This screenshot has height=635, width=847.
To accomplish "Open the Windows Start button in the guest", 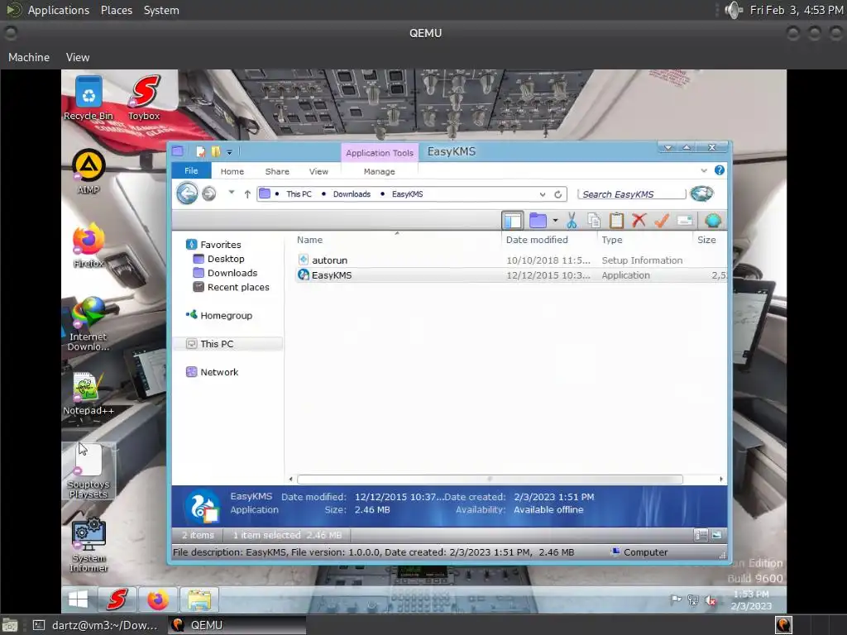I will [x=79, y=599].
